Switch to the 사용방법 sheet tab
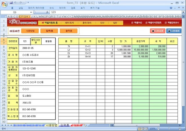The width and height of the screenshot is (186, 131). coord(51,125)
